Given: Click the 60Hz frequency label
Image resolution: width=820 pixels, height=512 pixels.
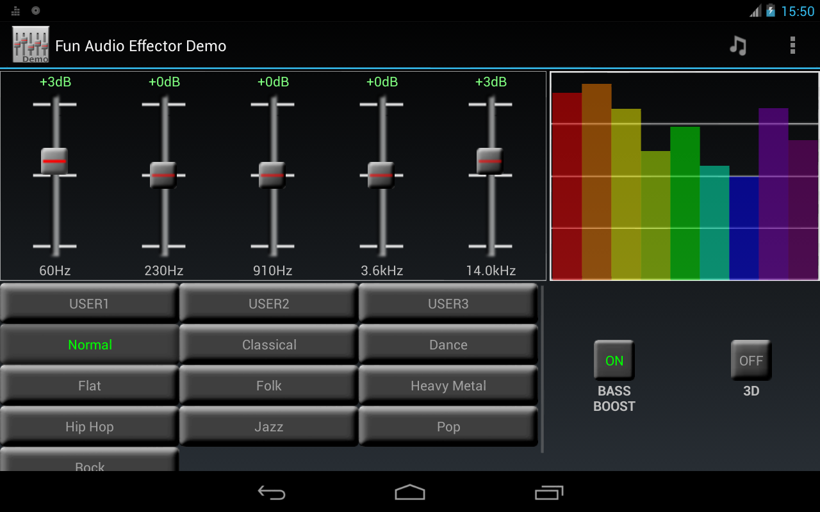Looking at the screenshot, I should coord(55,271).
